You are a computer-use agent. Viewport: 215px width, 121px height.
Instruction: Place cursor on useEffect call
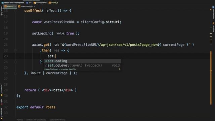coord(33,11)
